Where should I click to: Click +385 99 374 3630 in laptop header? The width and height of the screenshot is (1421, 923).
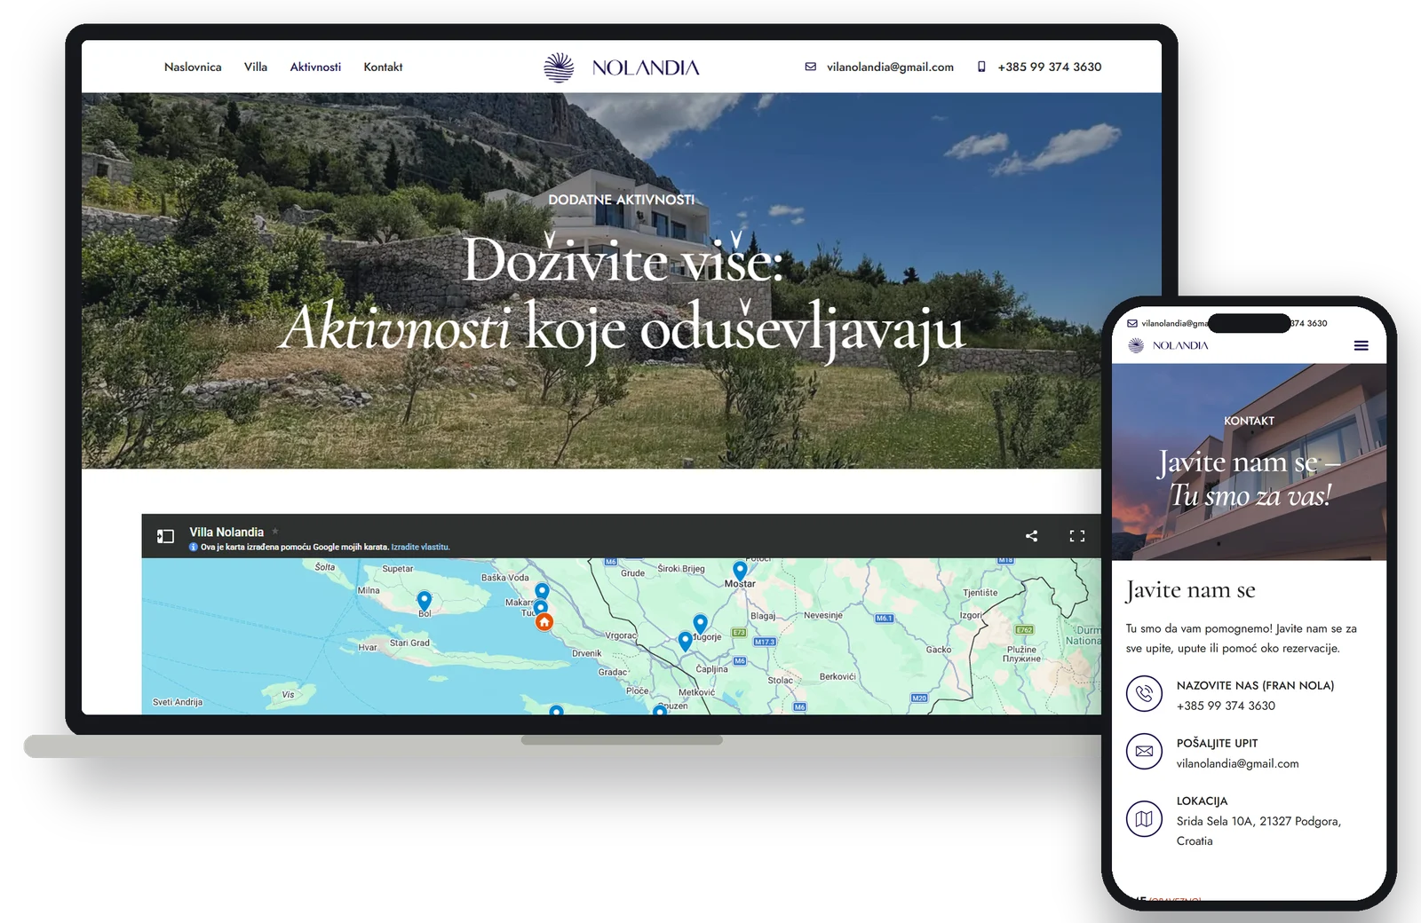pos(1049,67)
